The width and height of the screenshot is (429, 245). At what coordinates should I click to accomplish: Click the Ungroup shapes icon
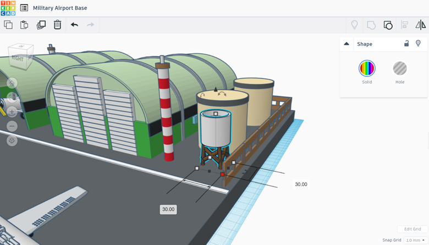[388, 25]
